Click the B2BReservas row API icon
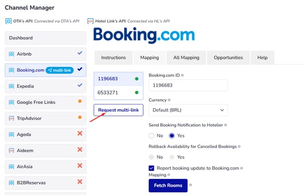304x196 pixels. click(11, 183)
